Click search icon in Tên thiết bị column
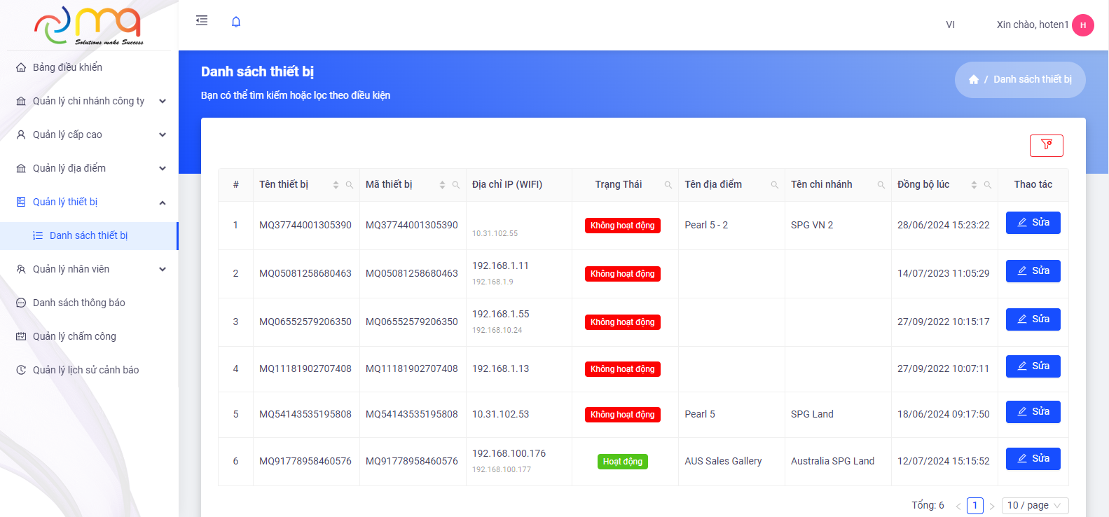Image resolution: width=1109 pixels, height=517 pixels. (349, 185)
